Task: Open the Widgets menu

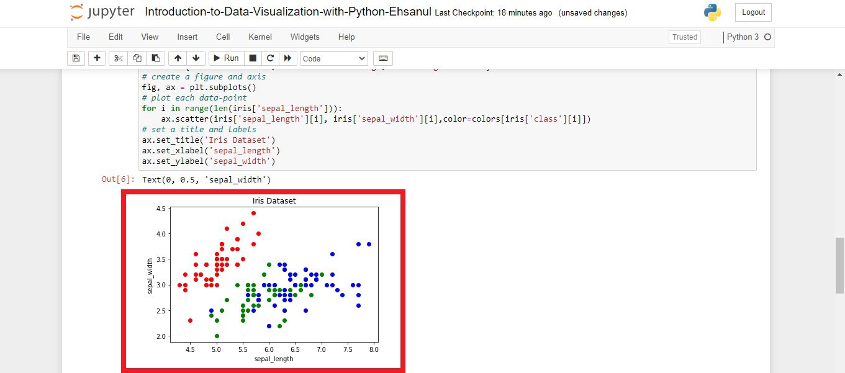Action: [304, 37]
